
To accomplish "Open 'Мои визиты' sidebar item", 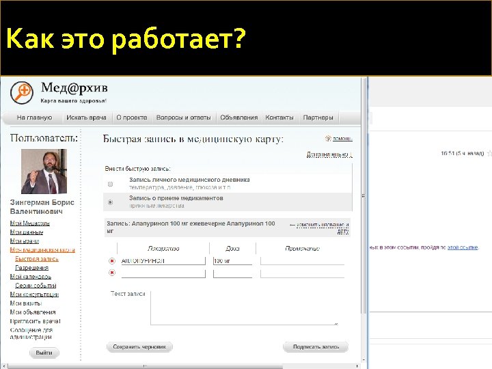I will [x=26, y=303].
